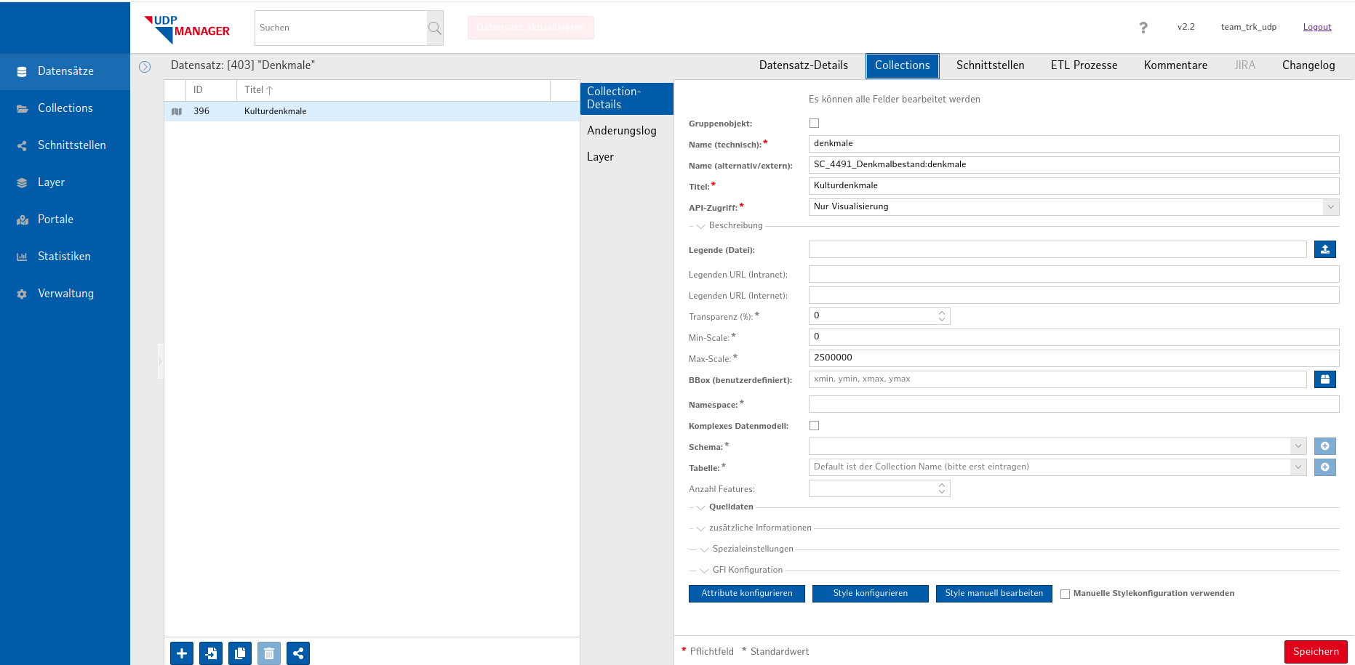Expand the Quelldaten section
The height and width of the screenshot is (665, 1355).
point(730,507)
